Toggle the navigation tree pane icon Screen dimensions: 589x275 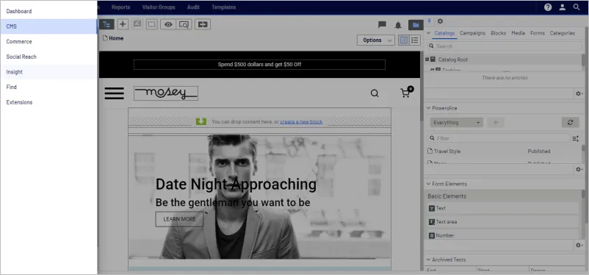click(x=107, y=24)
